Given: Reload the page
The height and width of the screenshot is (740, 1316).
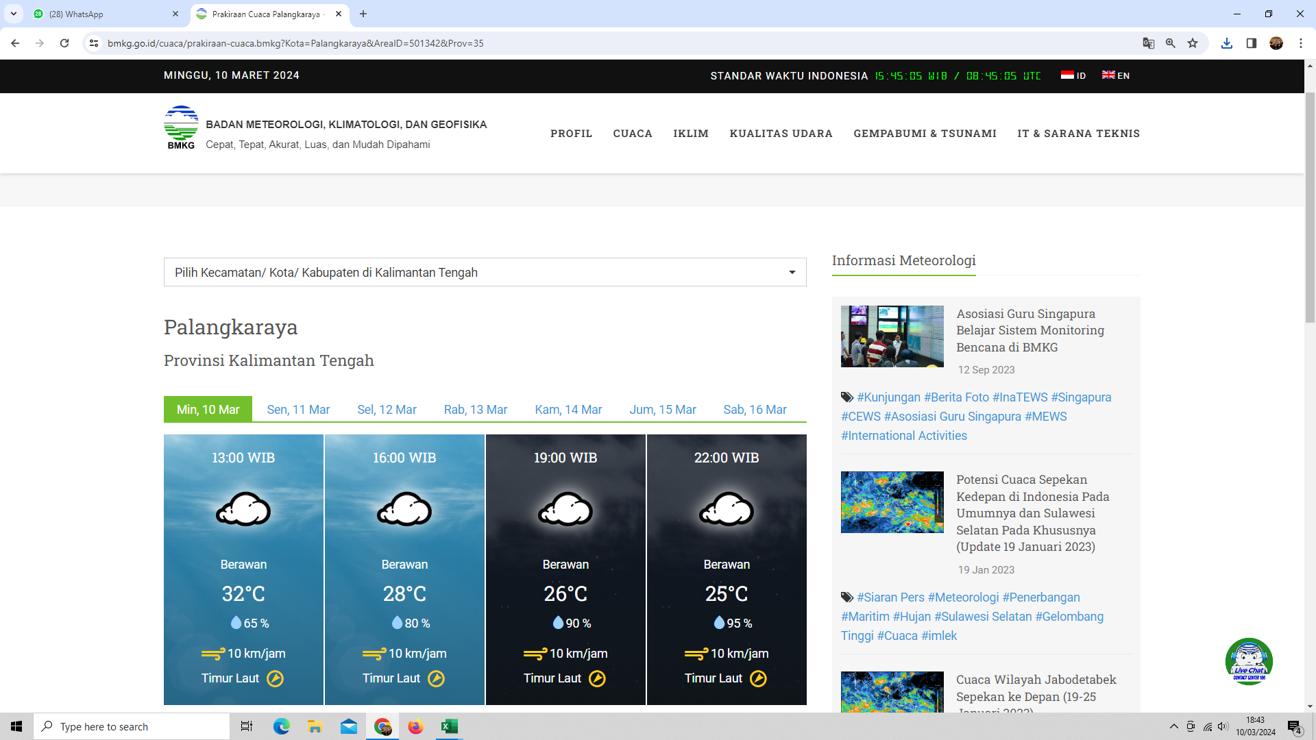Looking at the screenshot, I should click(64, 43).
